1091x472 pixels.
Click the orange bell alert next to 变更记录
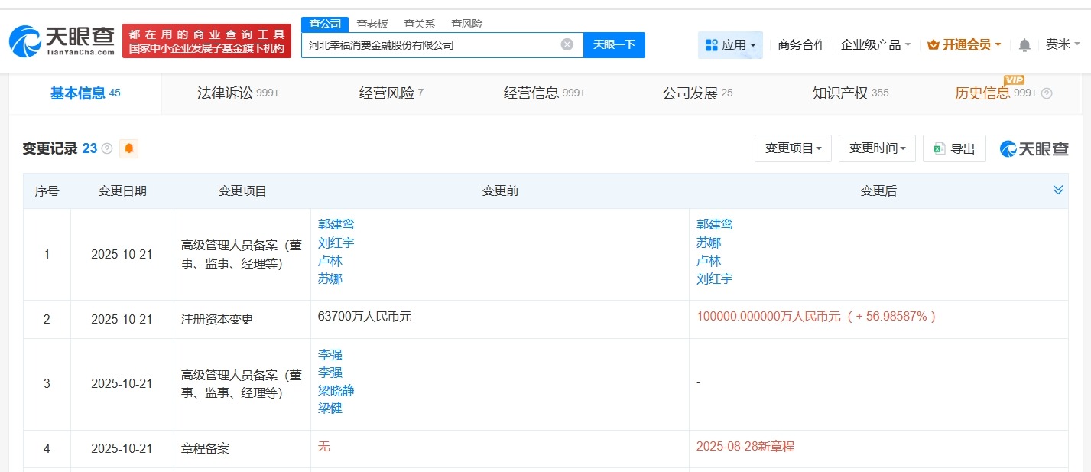128,148
